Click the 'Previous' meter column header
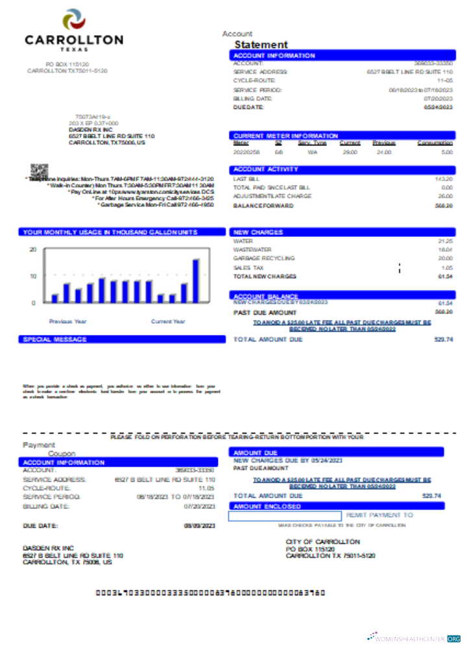Image resolution: width=467 pixels, height=649 pixels. click(384, 143)
